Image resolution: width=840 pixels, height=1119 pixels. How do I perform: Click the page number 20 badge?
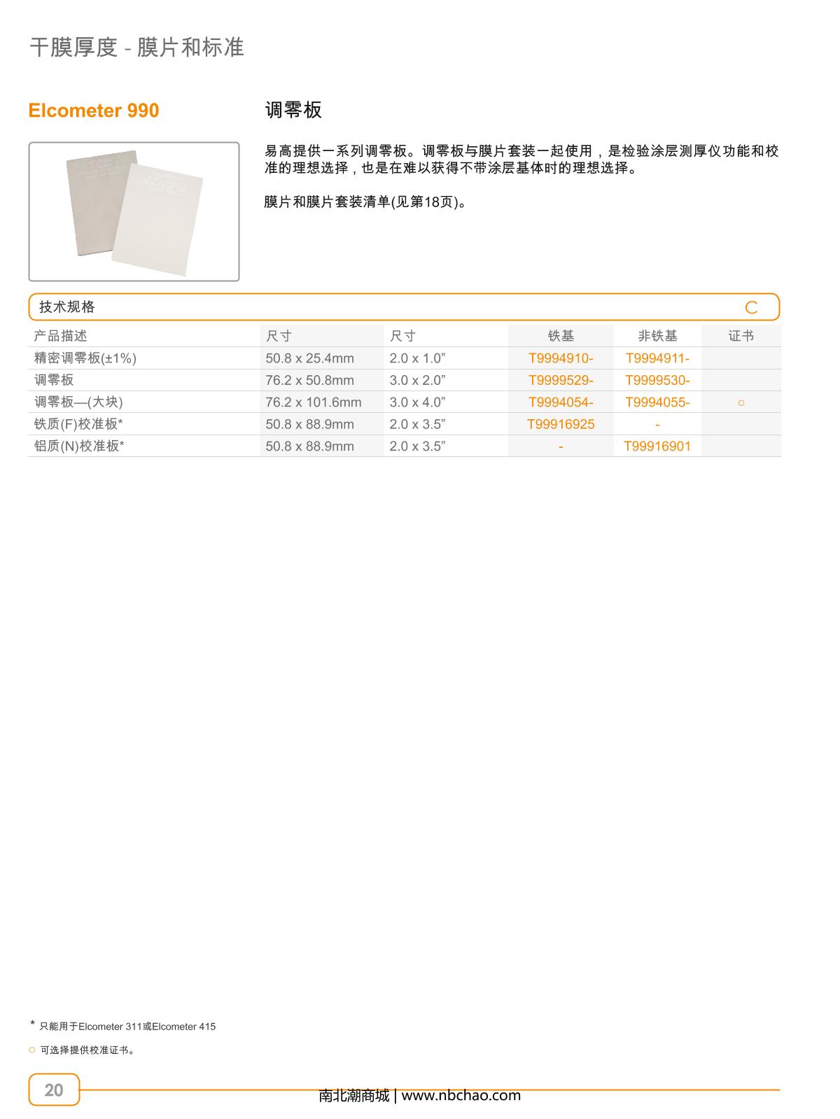[x=54, y=1090]
